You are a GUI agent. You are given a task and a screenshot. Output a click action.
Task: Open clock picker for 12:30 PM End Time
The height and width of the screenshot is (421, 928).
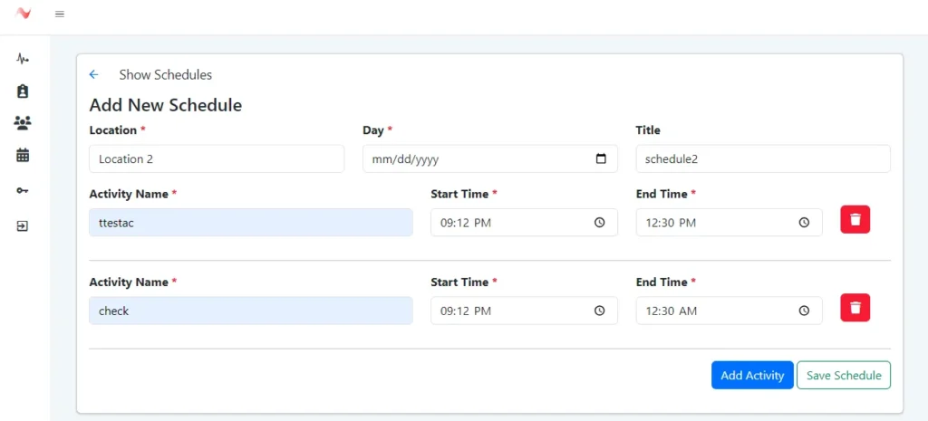pyautogui.click(x=804, y=223)
